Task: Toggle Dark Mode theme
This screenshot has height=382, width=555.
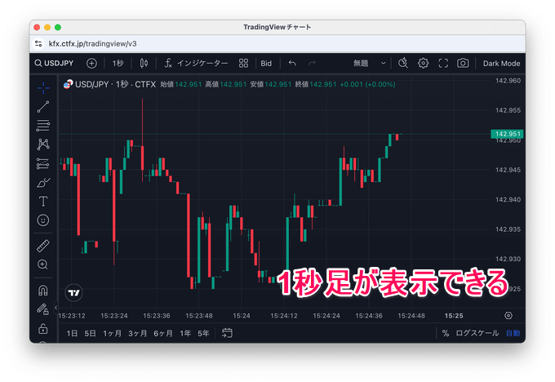Action: pos(502,64)
